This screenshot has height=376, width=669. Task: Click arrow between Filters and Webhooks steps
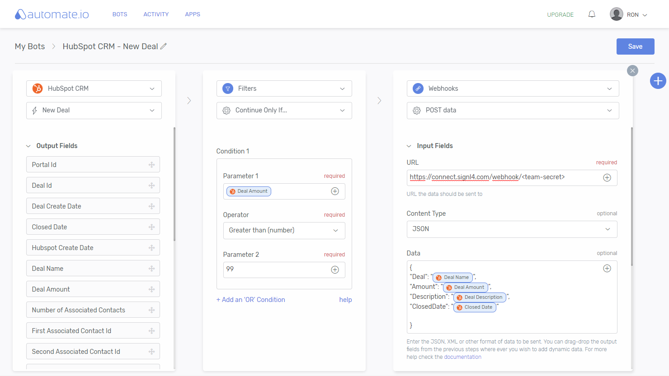[379, 101]
